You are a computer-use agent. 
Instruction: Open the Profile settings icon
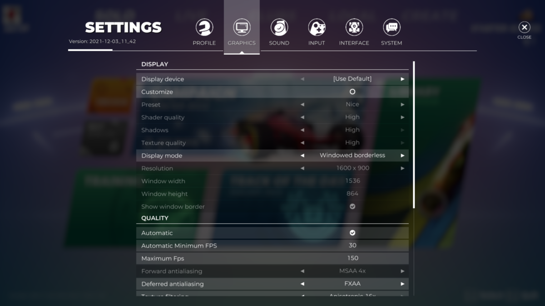pos(204,28)
